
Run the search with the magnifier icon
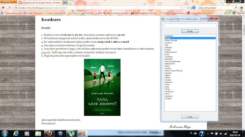236,8
